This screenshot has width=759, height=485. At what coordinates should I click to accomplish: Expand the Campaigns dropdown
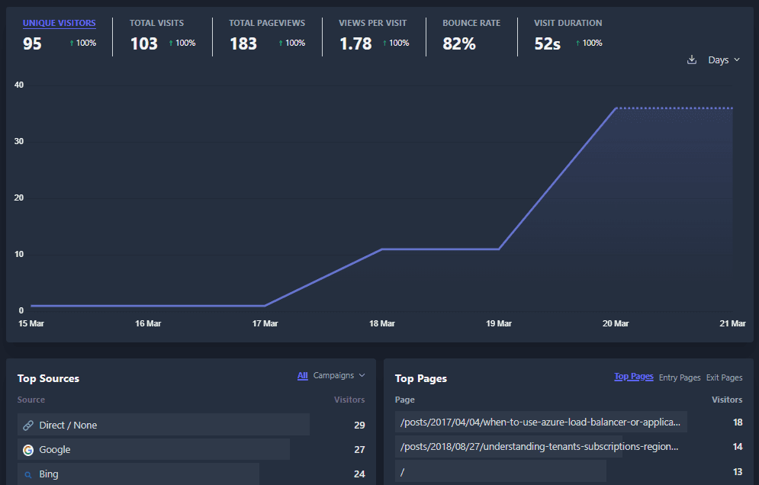point(339,375)
